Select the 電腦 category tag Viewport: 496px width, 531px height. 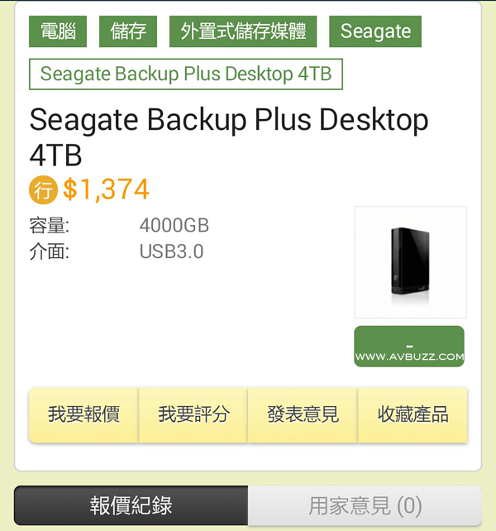[58, 31]
